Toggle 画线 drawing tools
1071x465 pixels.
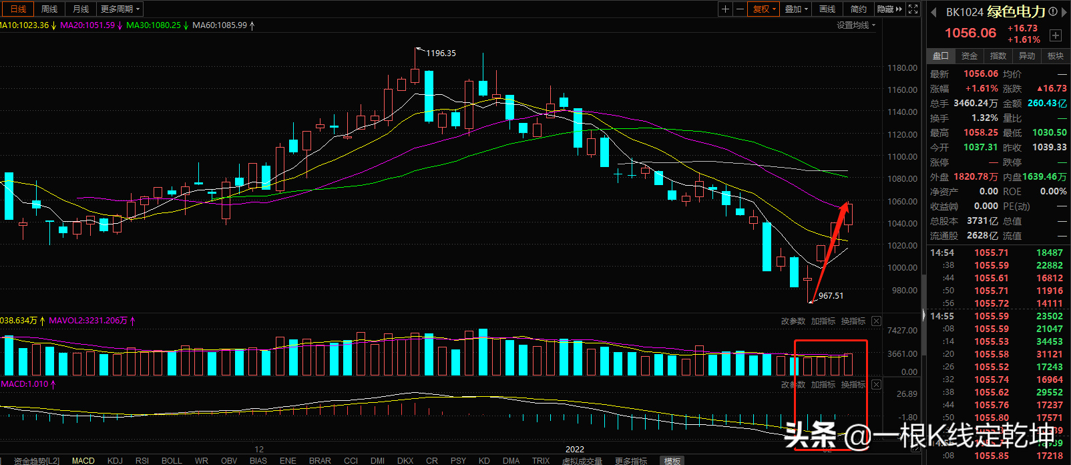[x=827, y=9]
